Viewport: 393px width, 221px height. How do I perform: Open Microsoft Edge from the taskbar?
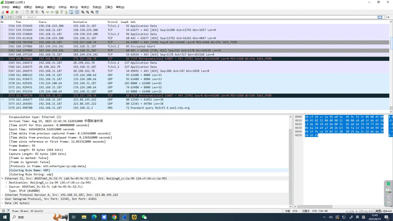coord(94,217)
